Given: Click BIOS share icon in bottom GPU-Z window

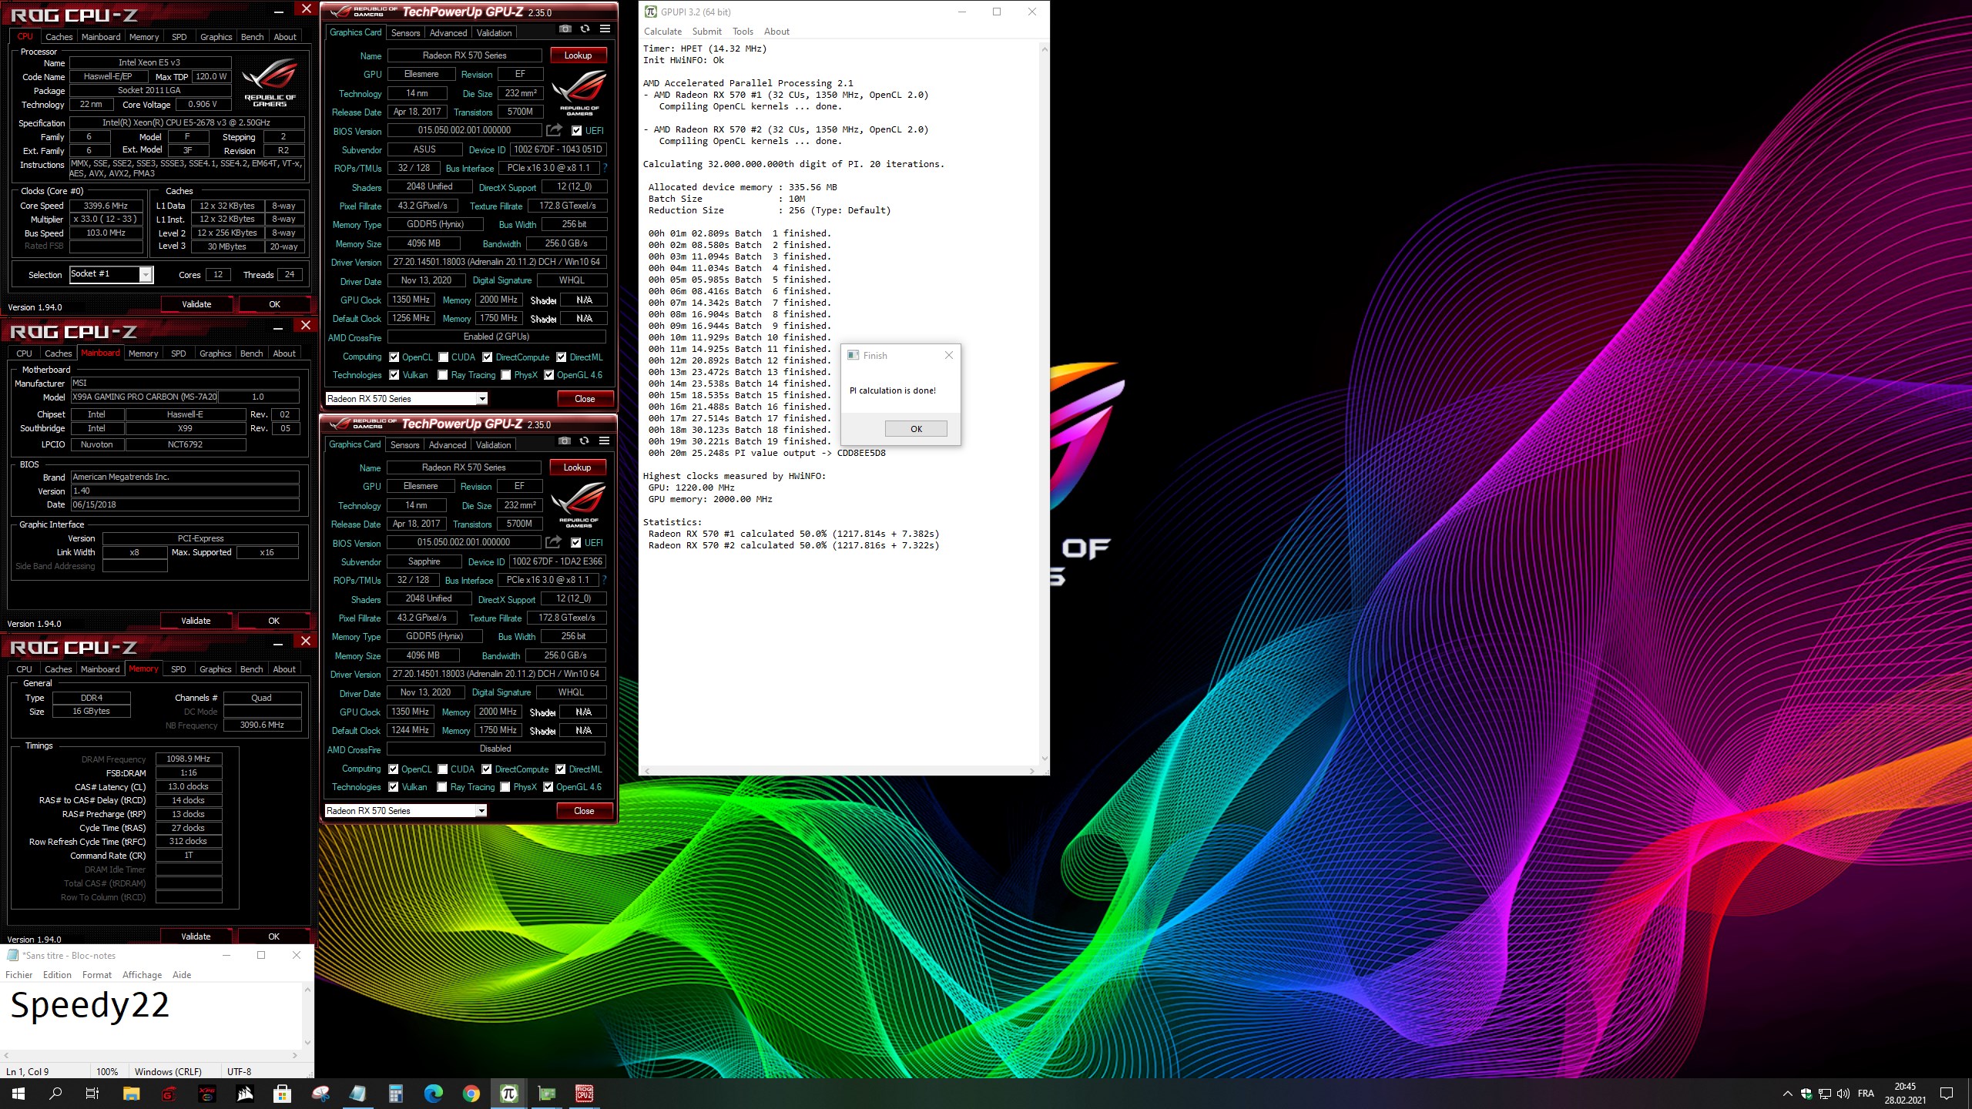Looking at the screenshot, I should pos(553,542).
